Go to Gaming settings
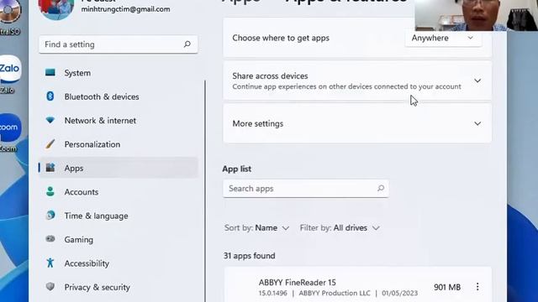Viewport: 538px width, 302px height. [x=119, y=239]
